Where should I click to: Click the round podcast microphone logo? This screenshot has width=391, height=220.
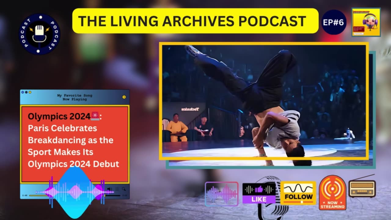pos(39,34)
